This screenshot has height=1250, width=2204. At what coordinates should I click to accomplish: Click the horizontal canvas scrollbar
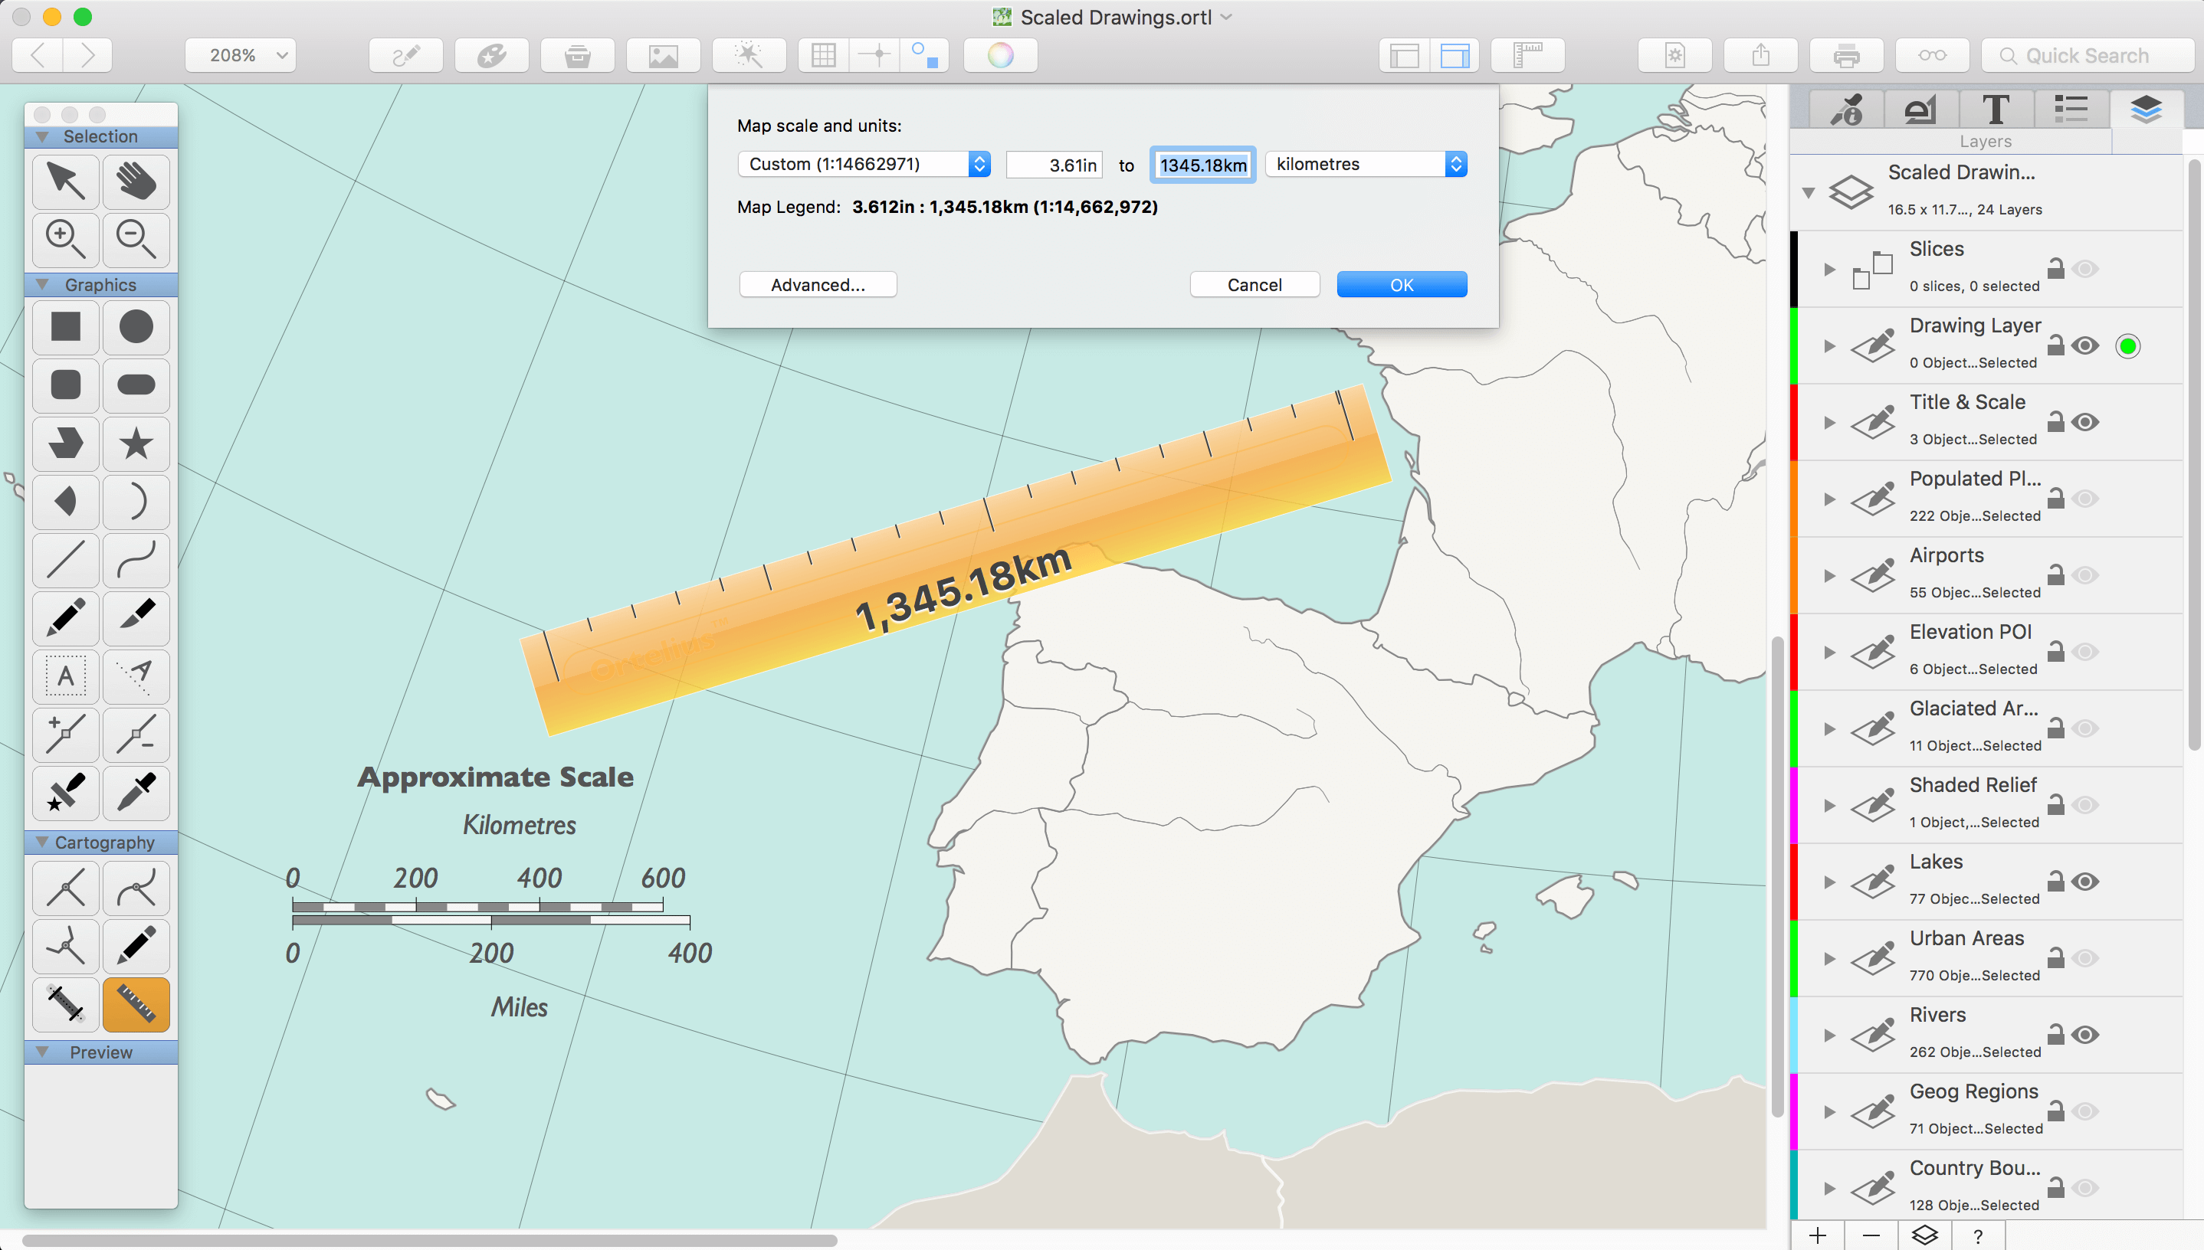click(x=429, y=1240)
